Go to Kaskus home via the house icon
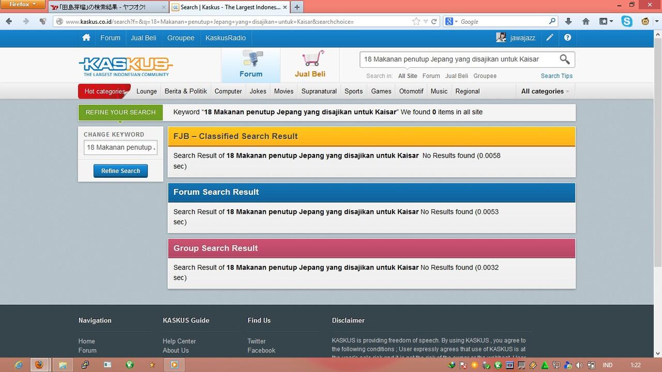 (86, 38)
